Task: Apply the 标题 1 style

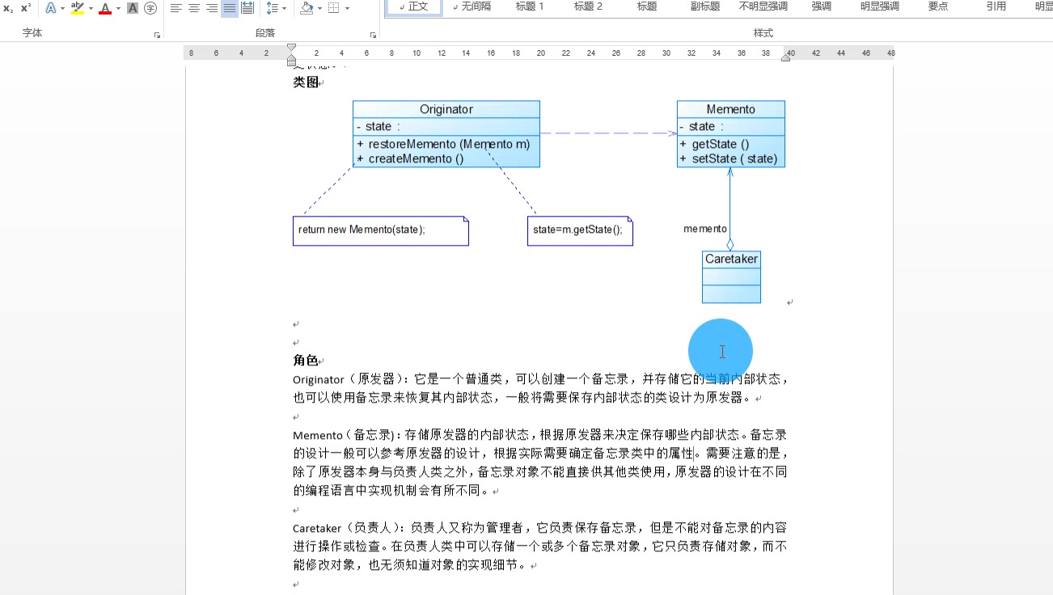Action: pos(530,6)
